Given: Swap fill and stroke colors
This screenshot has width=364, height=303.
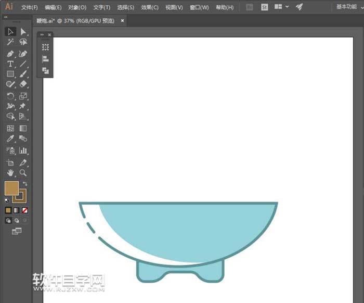Looking at the screenshot, I should pyautogui.click(x=25, y=184).
